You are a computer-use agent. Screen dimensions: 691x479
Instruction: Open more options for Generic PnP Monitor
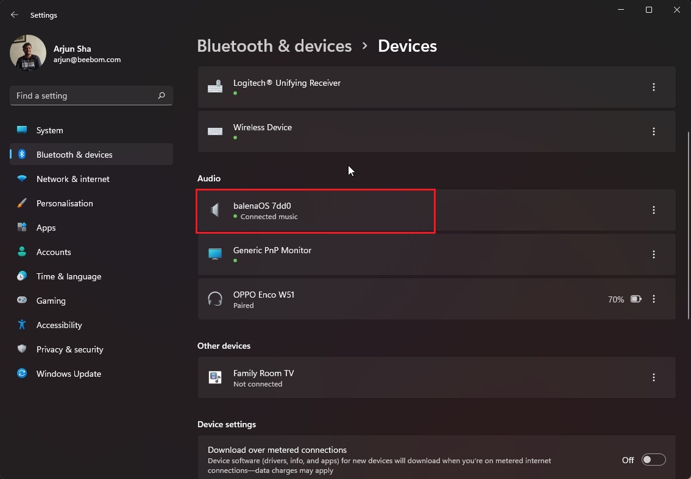pyautogui.click(x=654, y=254)
